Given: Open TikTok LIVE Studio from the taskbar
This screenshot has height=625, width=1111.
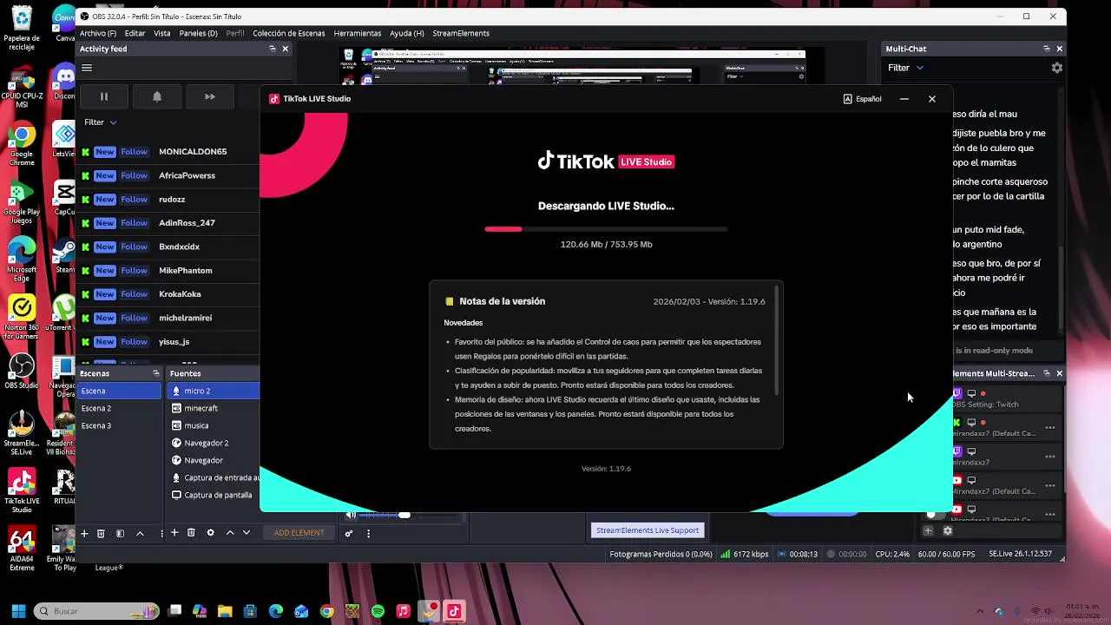Looking at the screenshot, I should (453, 611).
